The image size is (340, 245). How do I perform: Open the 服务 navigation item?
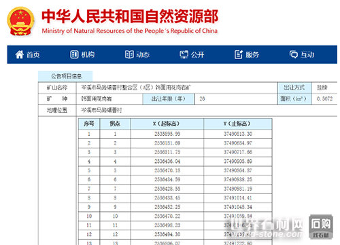coord(247,54)
